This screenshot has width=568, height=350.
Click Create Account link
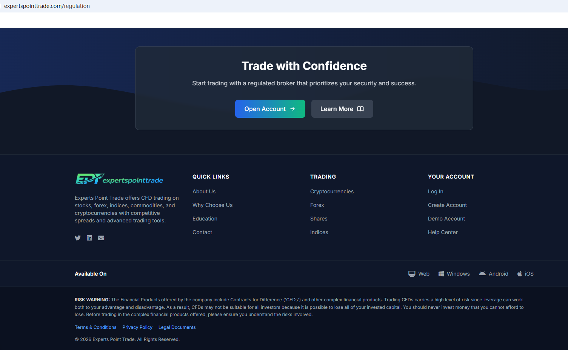(447, 205)
